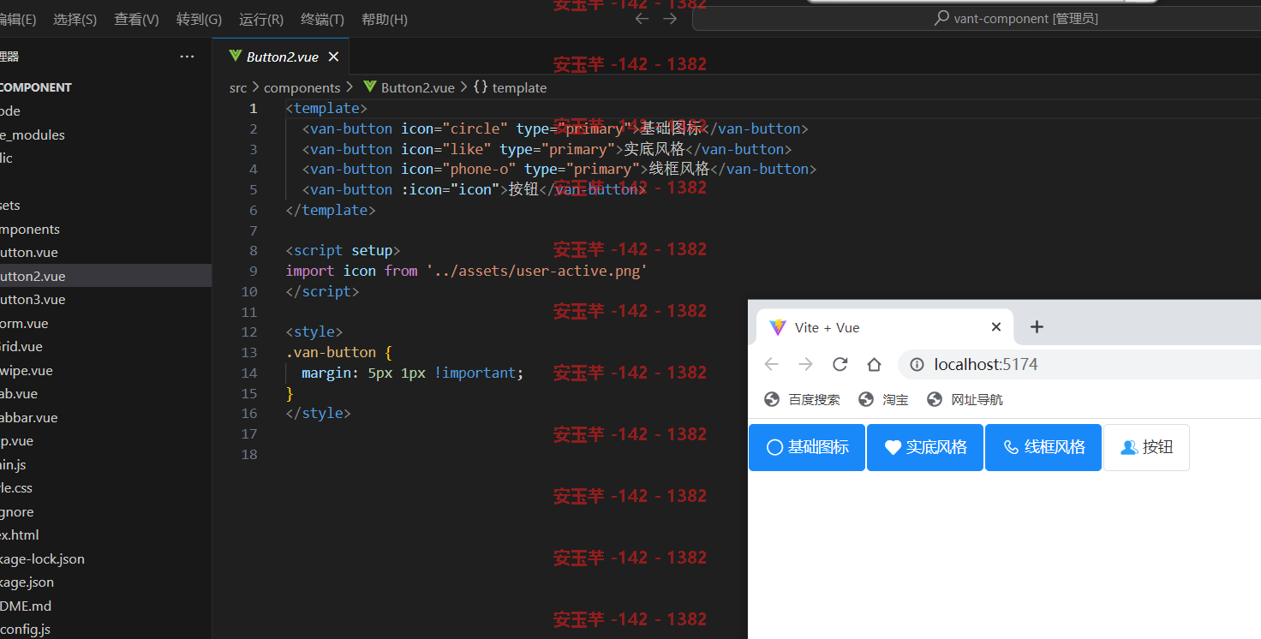Open explorer panel more actions ellipsis
Screen dimensions: 1261x639
pos(187,57)
